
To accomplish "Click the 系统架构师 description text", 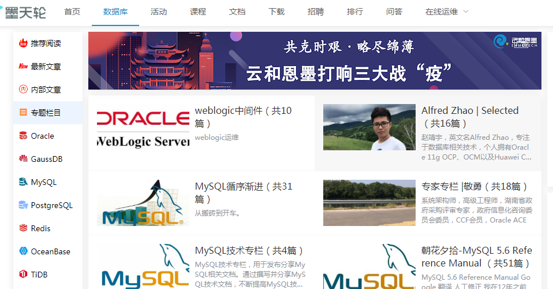I will [477, 210].
